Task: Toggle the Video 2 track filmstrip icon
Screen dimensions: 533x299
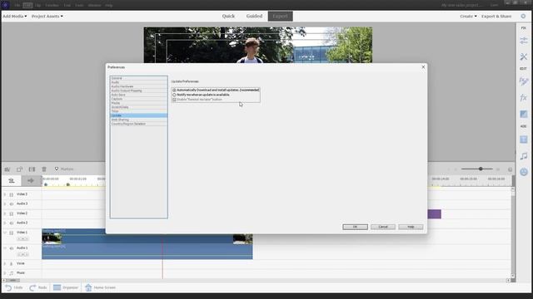Action: (11, 213)
